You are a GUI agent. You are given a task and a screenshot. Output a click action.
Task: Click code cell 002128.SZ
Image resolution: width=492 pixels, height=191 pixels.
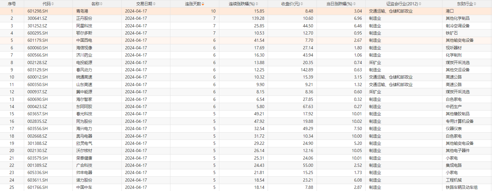point(48,63)
